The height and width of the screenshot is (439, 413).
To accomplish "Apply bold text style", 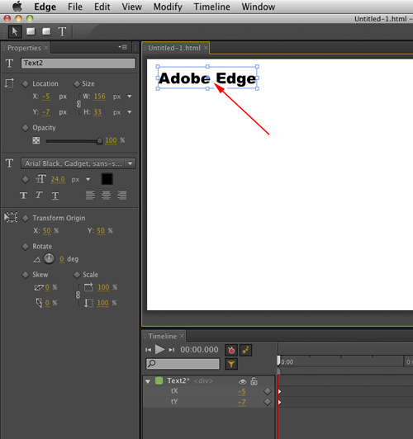I will pos(23,195).
